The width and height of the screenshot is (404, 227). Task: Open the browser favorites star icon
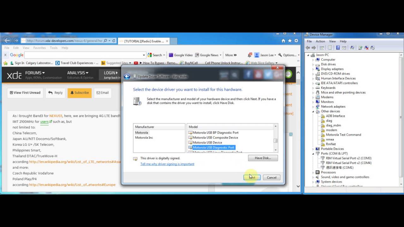click(290, 41)
